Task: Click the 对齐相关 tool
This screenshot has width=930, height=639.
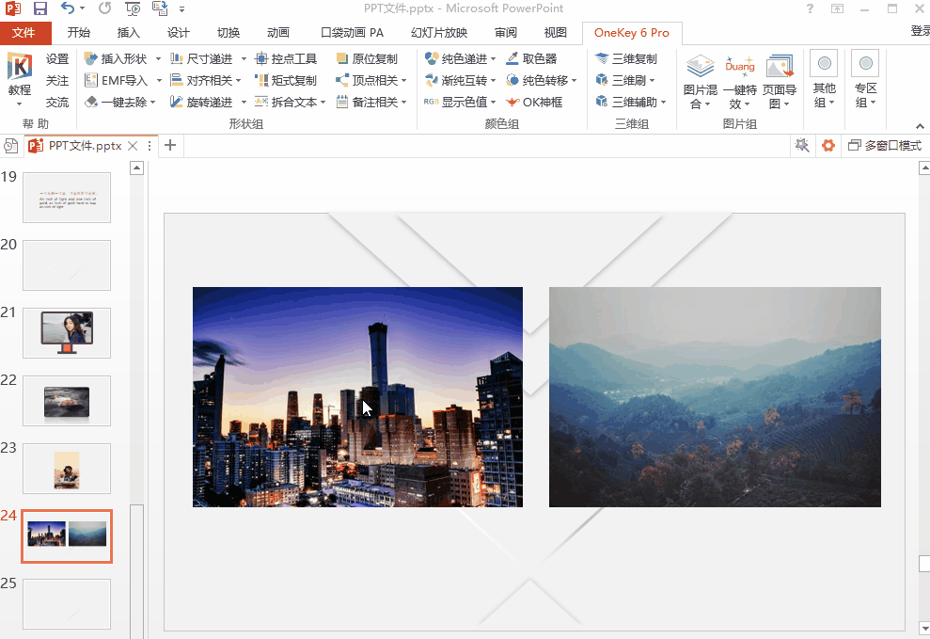Action: (205, 80)
